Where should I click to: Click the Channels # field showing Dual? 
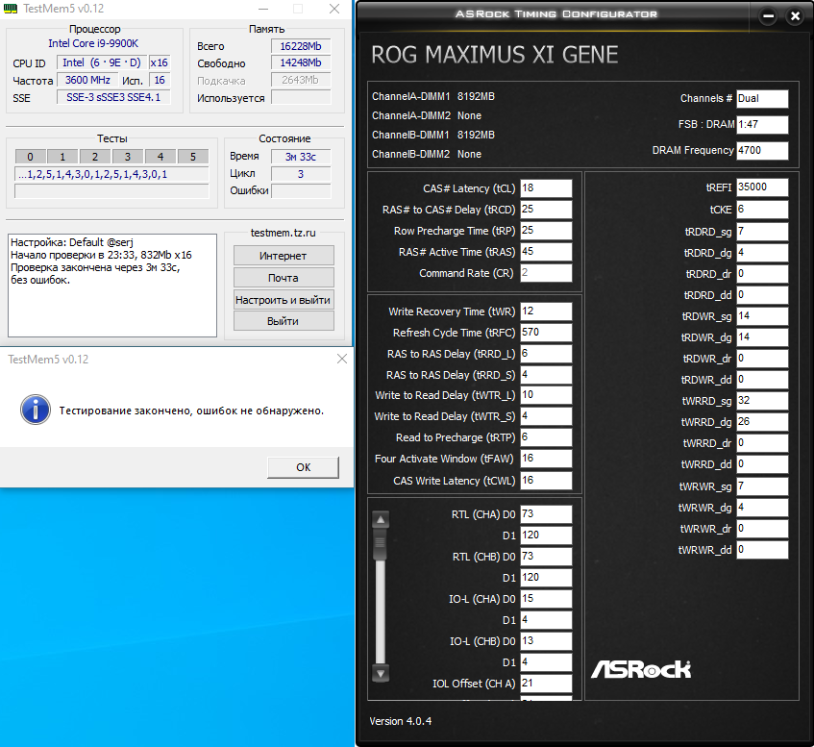(x=762, y=99)
